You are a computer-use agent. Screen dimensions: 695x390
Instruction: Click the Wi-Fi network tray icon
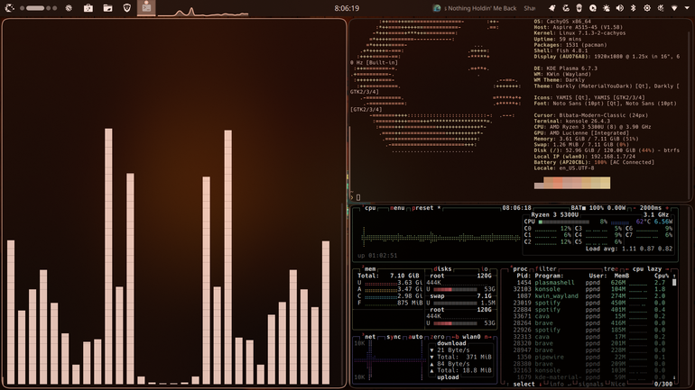click(674, 8)
